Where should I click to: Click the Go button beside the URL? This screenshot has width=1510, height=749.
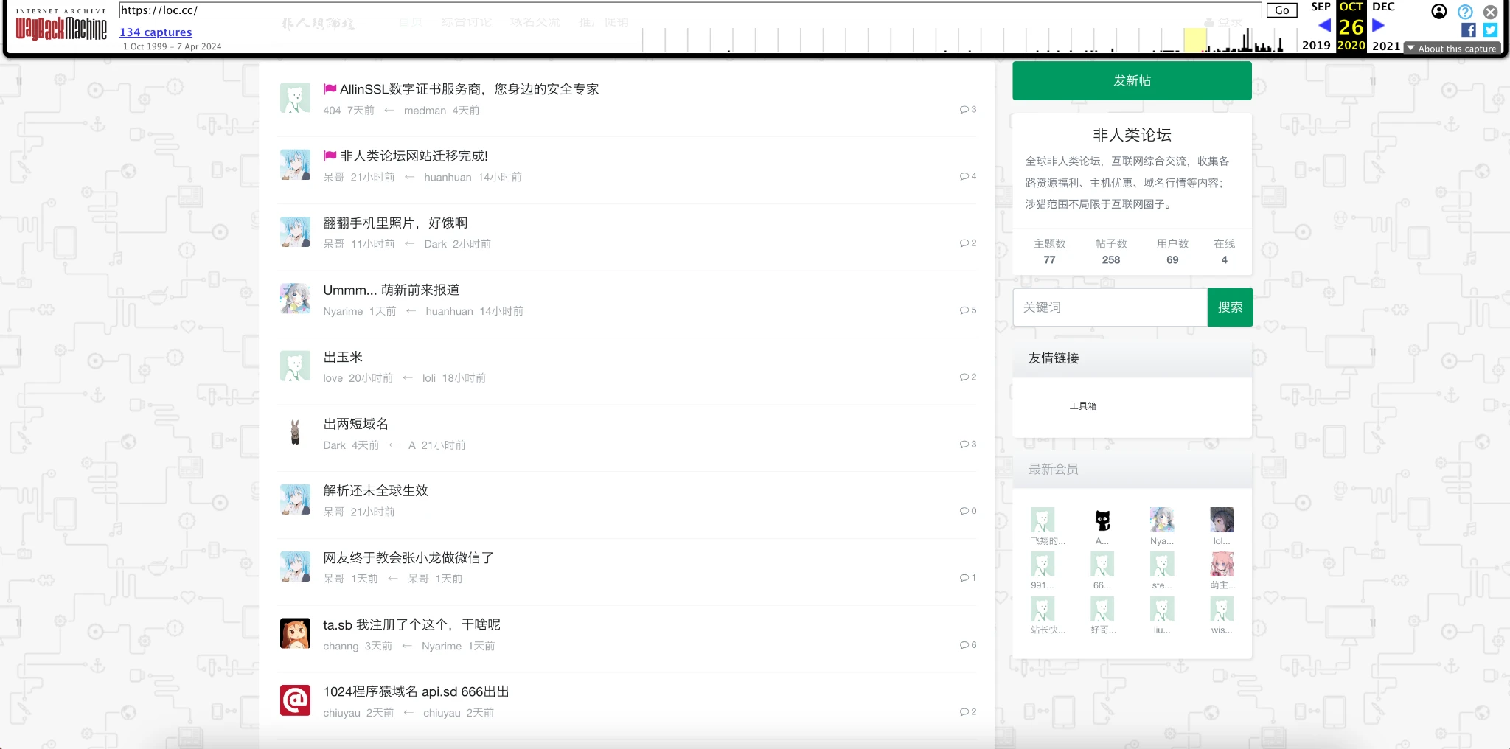point(1281,10)
